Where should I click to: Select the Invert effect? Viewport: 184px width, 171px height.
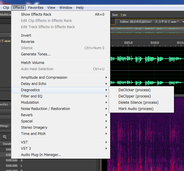coord(61,36)
